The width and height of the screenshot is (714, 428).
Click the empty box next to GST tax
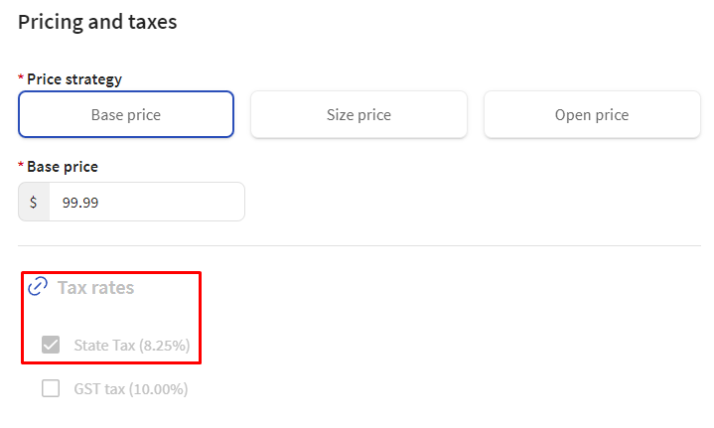click(51, 388)
